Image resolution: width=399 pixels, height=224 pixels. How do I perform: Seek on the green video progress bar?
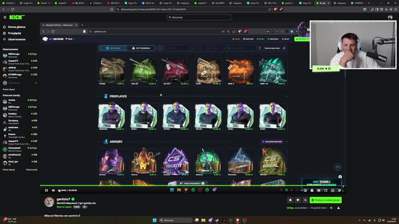(193, 186)
